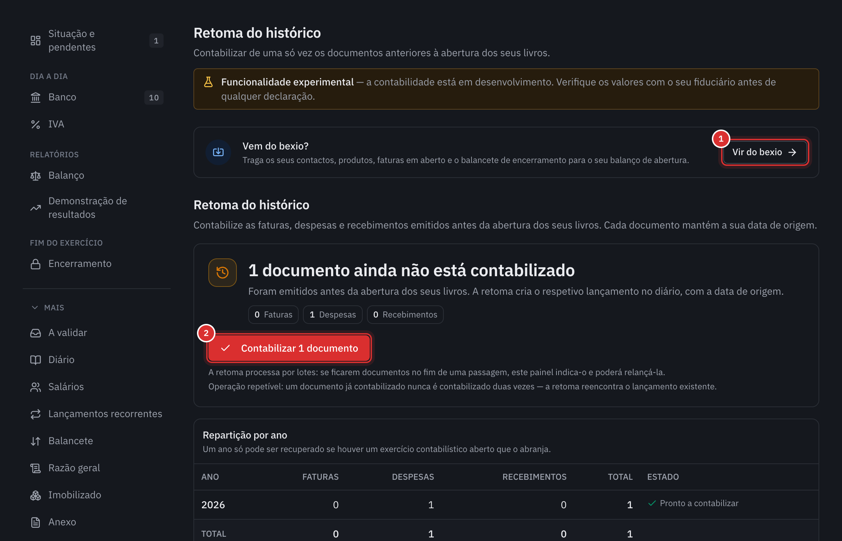Click the checkmark on the Contabilizar button
The height and width of the screenshot is (541, 842).
pyautogui.click(x=225, y=348)
